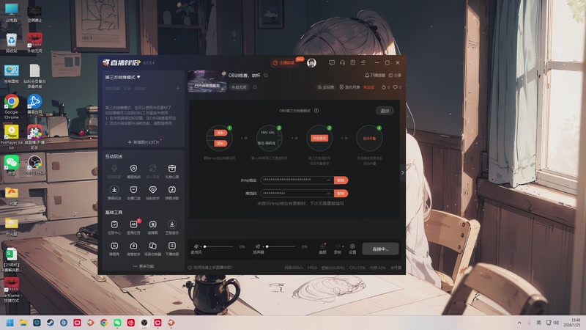586x330 pixels.
Task: Edit the stream title with pencil icon
Action: 266,76
